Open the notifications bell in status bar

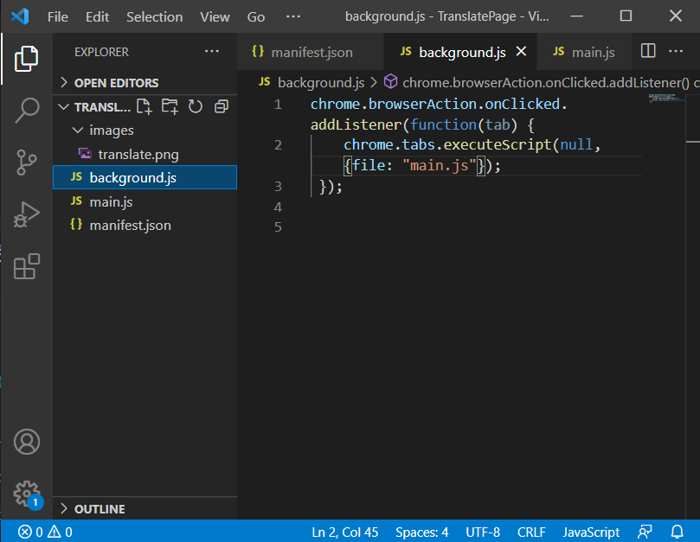click(x=678, y=532)
